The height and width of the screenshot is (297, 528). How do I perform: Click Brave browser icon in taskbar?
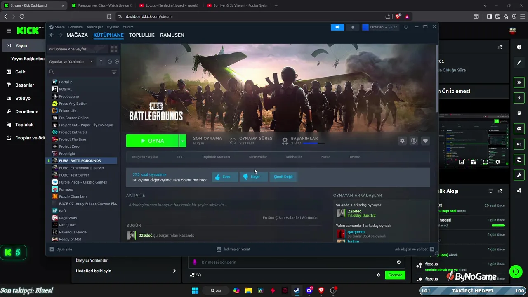(321, 290)
